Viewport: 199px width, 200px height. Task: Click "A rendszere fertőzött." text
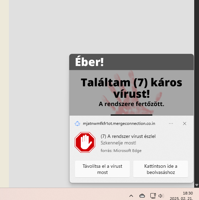pos(132,104)
